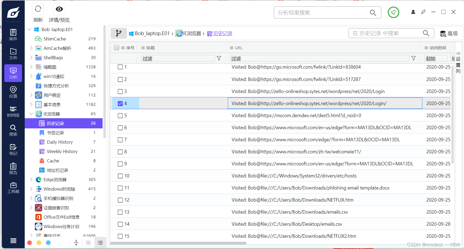This screenshot has width=464, height=249.
Task: Open the 案件 (Case) sidebar icon
Action: coord(13,35)
